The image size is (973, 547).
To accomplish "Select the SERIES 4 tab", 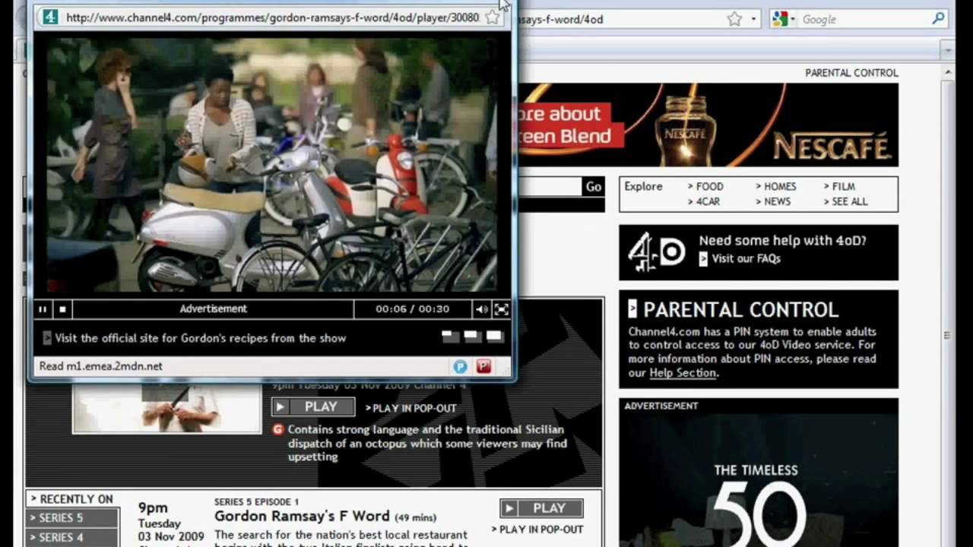I will tap(73, 538).
